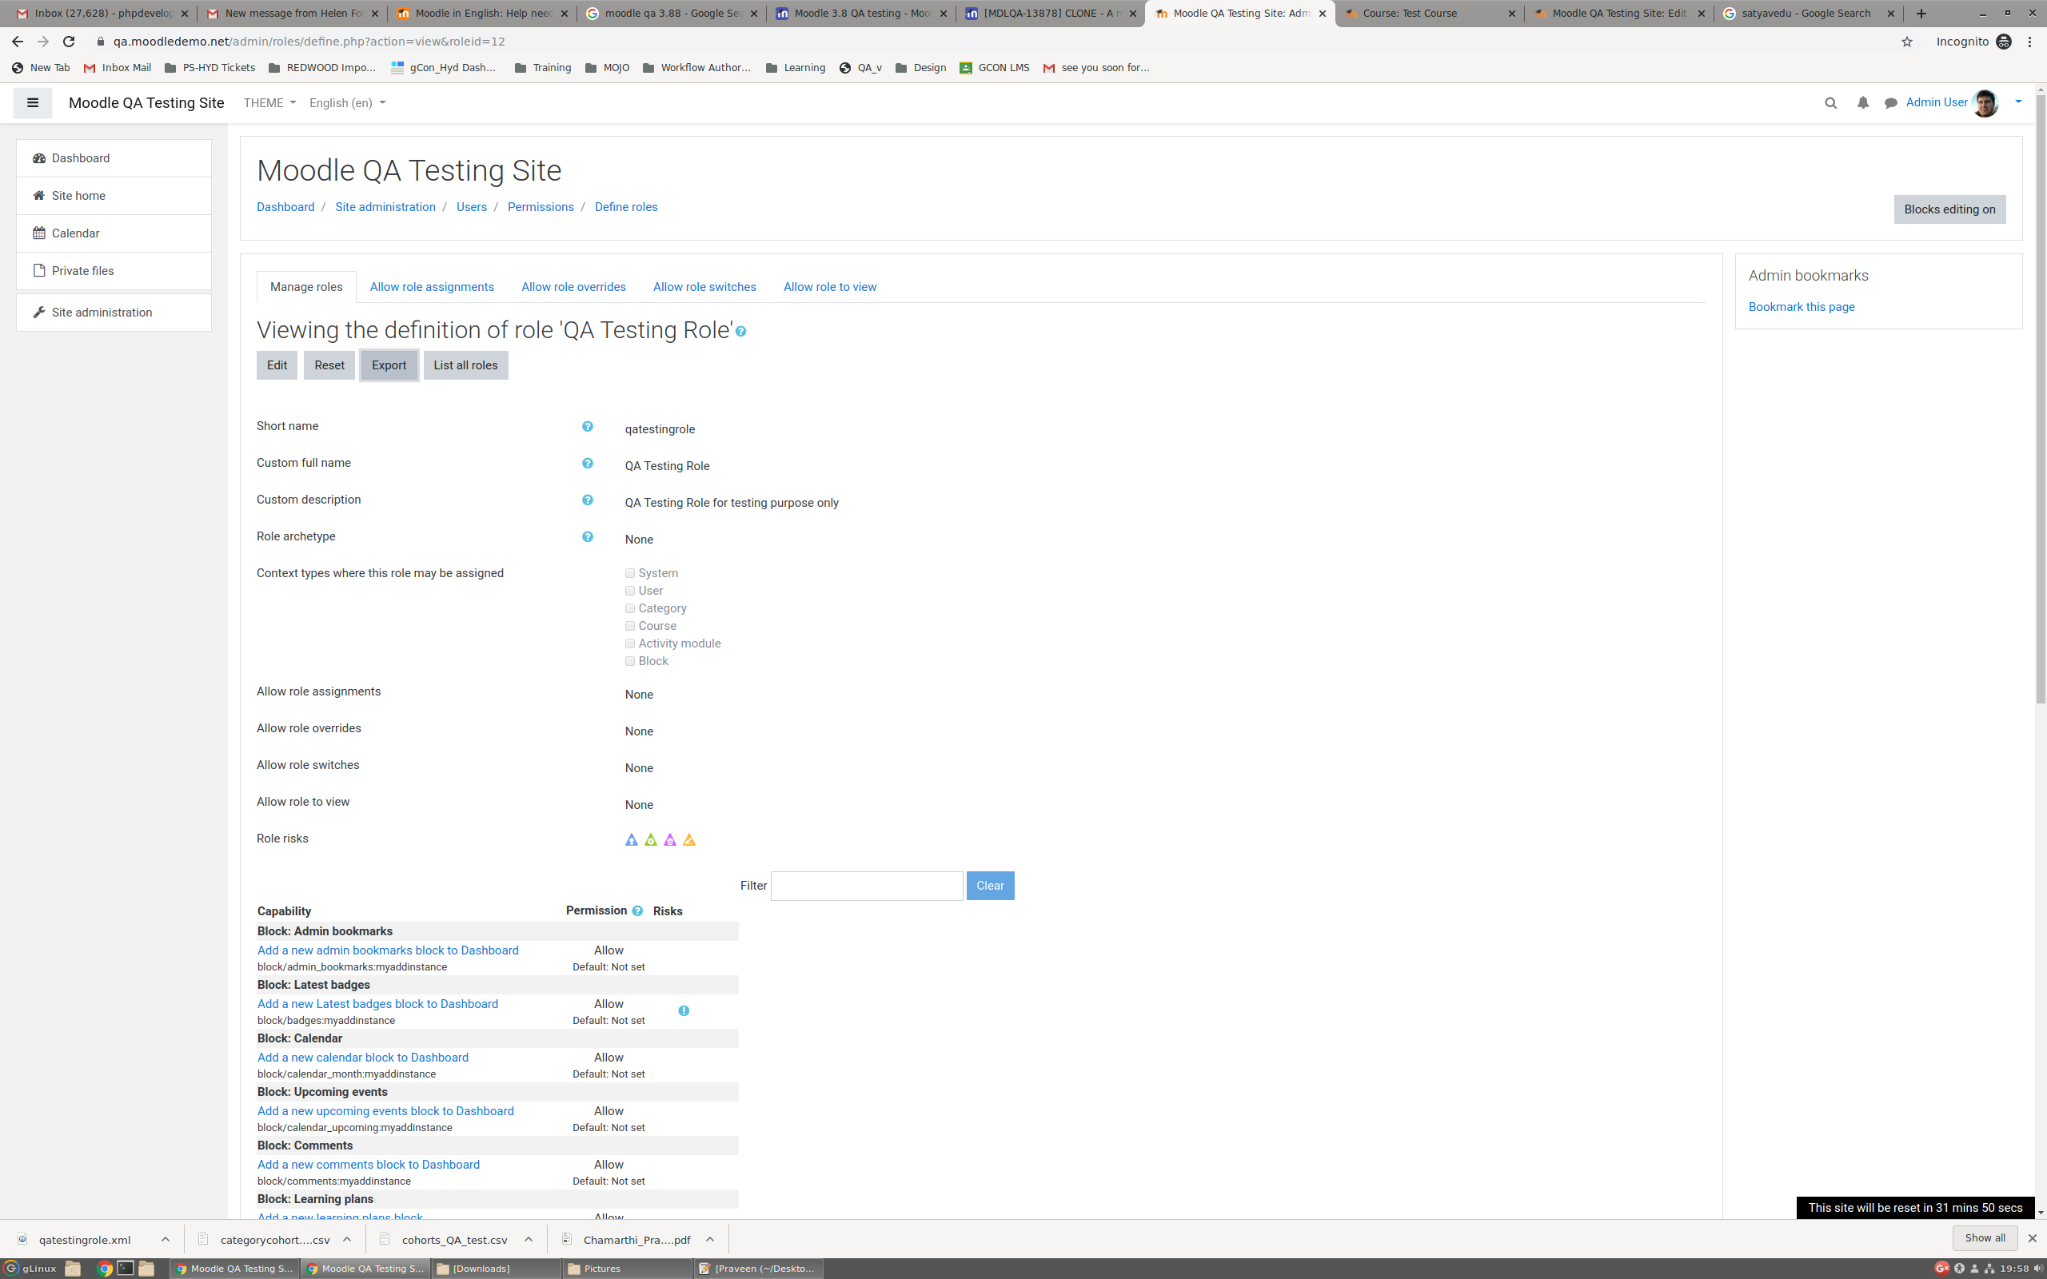Screen dimensions: 2047x1279
Task: Open the notifications bell icon
Action: (1862, 103)
